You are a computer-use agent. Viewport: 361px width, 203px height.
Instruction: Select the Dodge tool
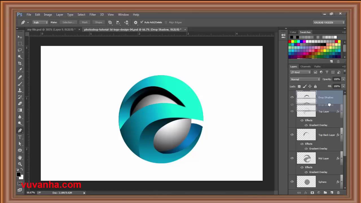(x=20, y=123)
